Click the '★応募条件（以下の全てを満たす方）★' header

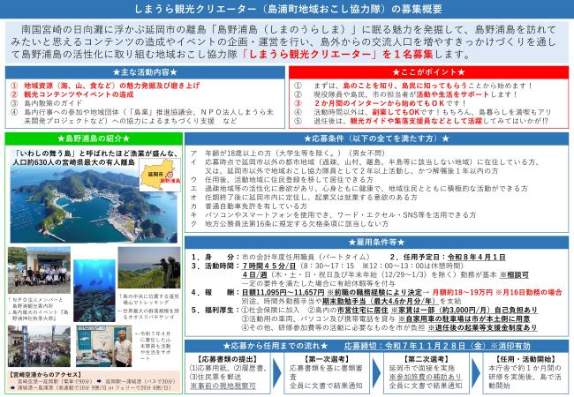[376, 139]
